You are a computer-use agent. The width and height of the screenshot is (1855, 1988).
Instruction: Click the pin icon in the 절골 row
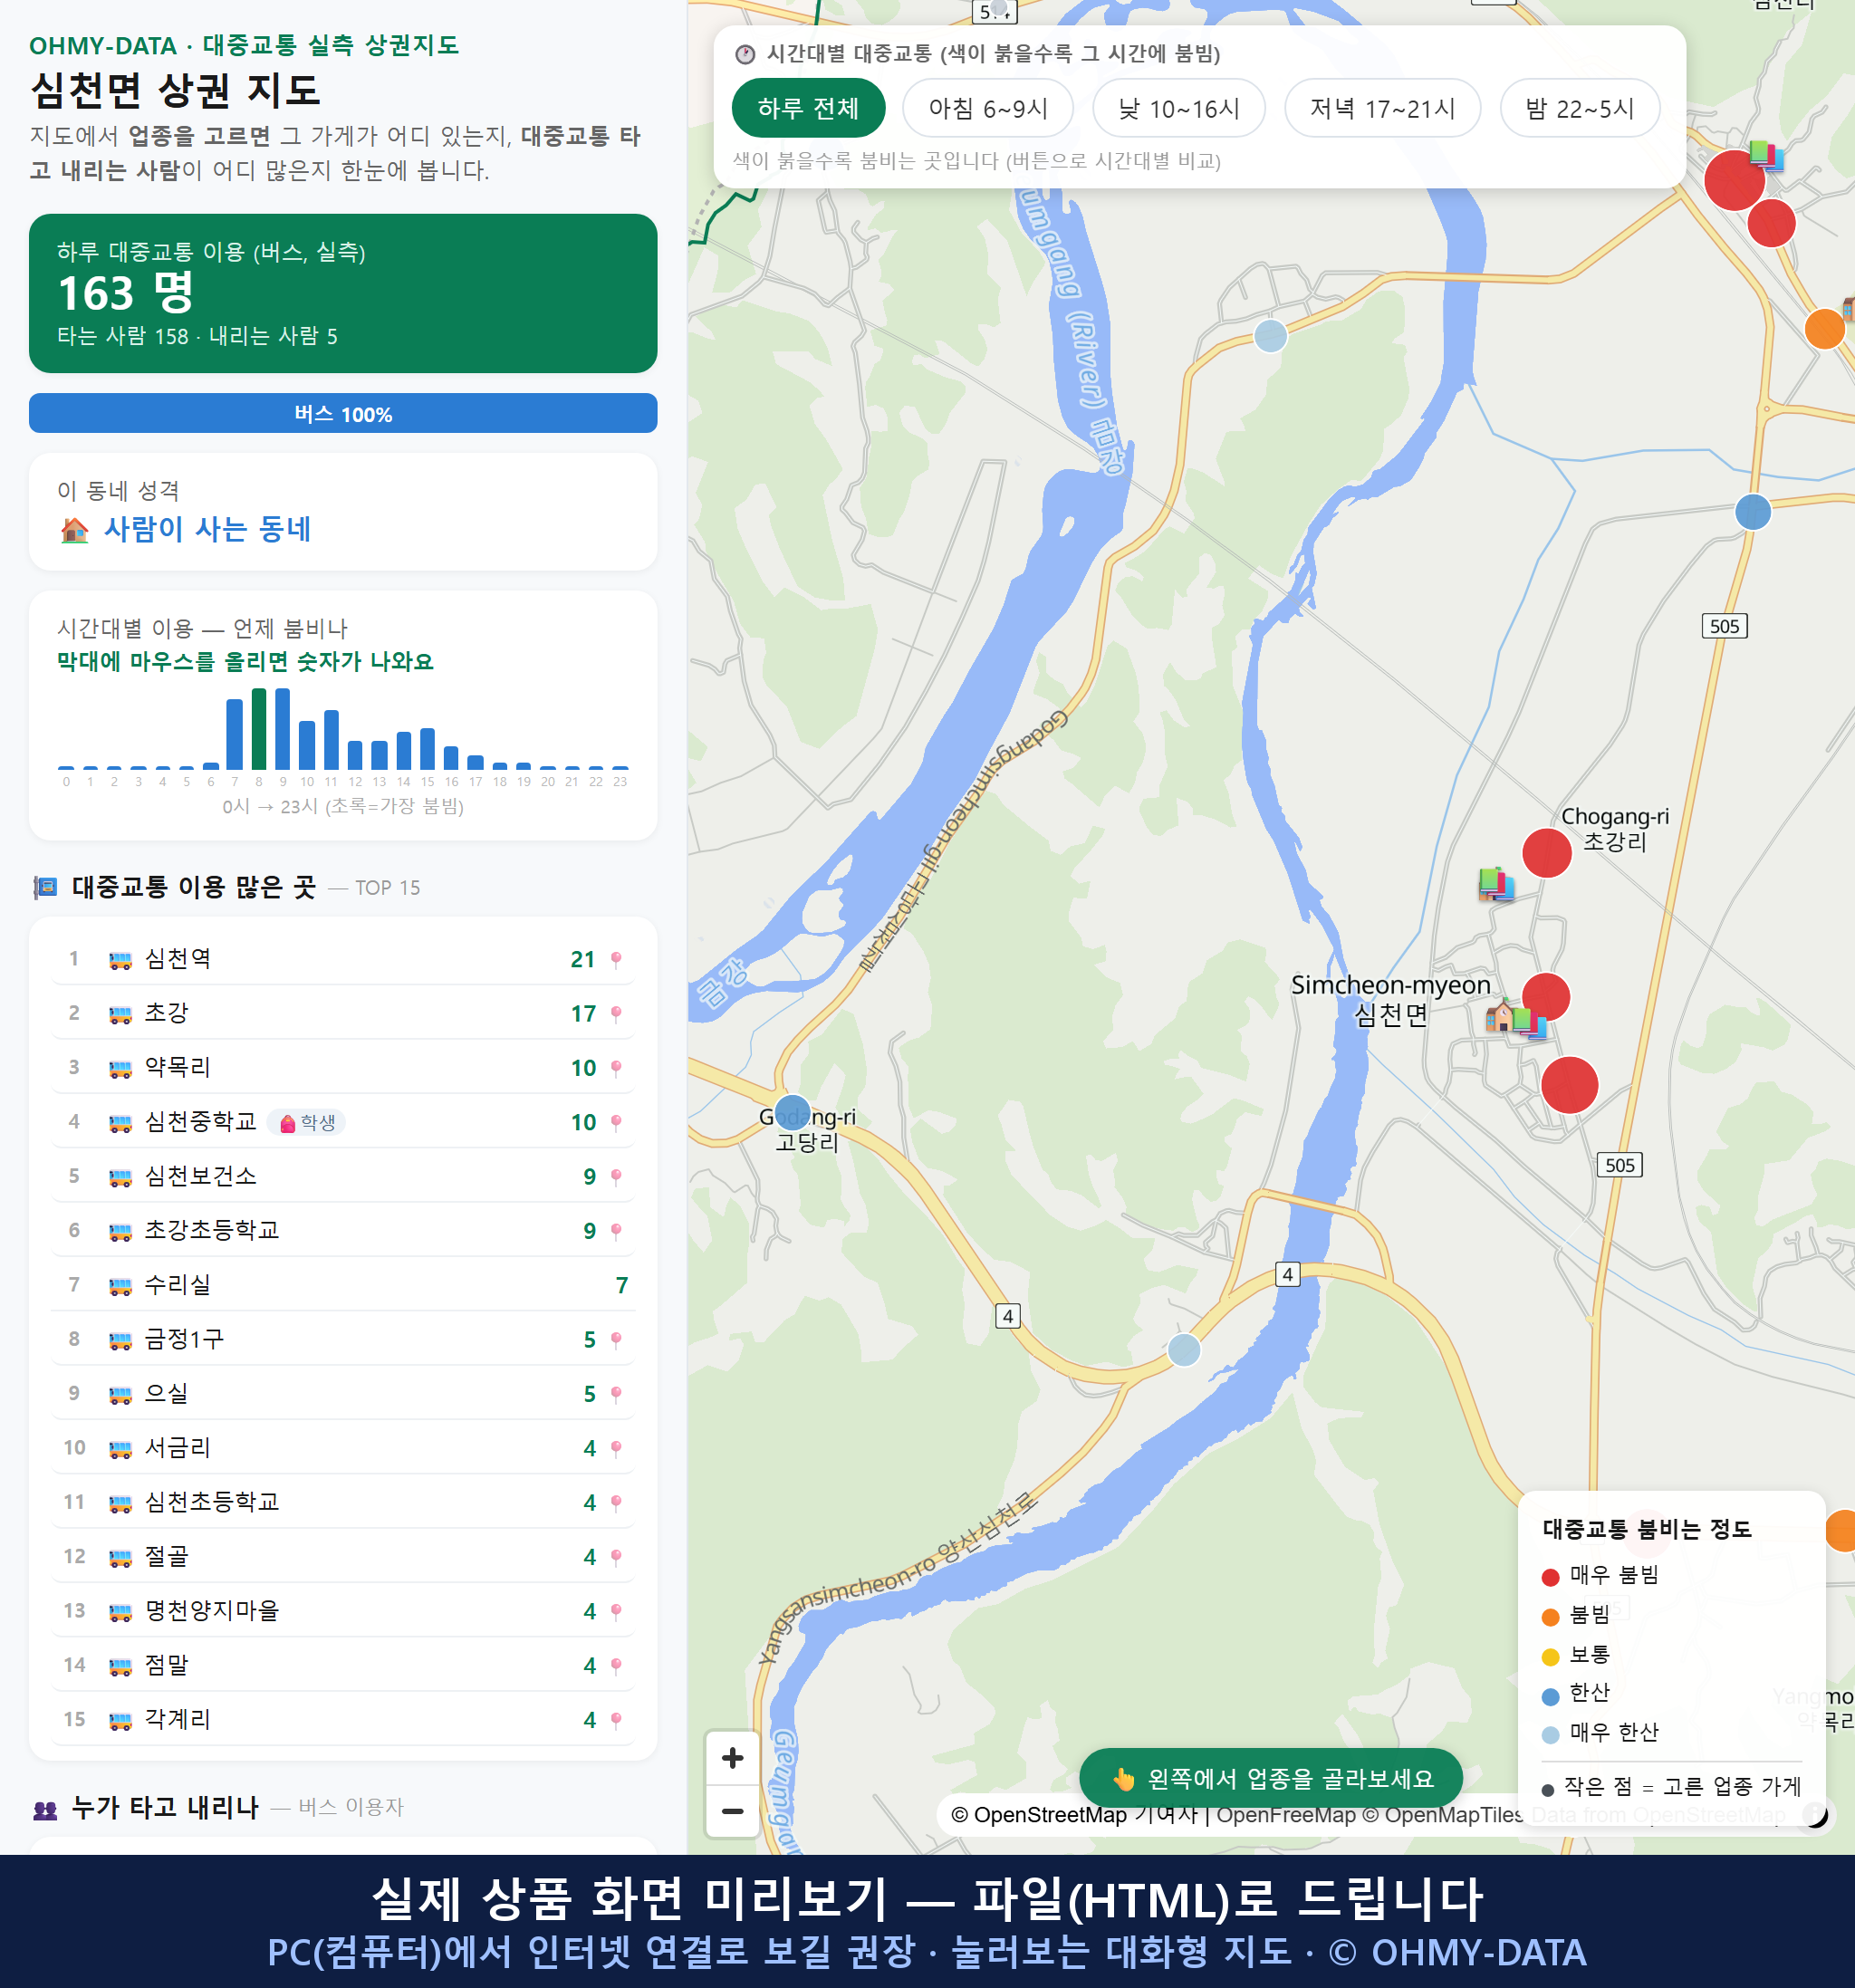(616, 1557)
